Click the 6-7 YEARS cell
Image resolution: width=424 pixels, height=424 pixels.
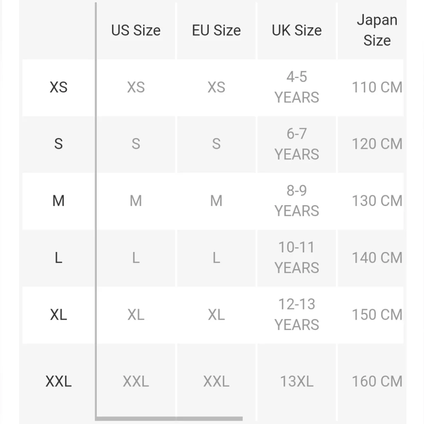coord(297,144)
